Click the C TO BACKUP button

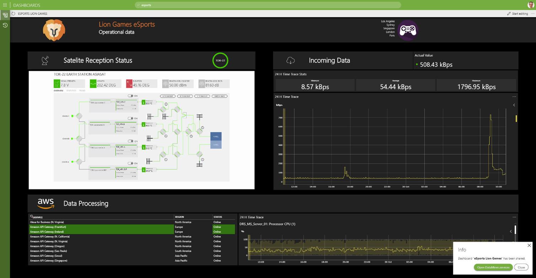[x=202, y=96]
